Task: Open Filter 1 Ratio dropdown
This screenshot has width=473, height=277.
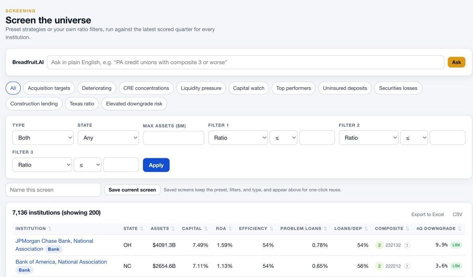Action: click(238, 138)
